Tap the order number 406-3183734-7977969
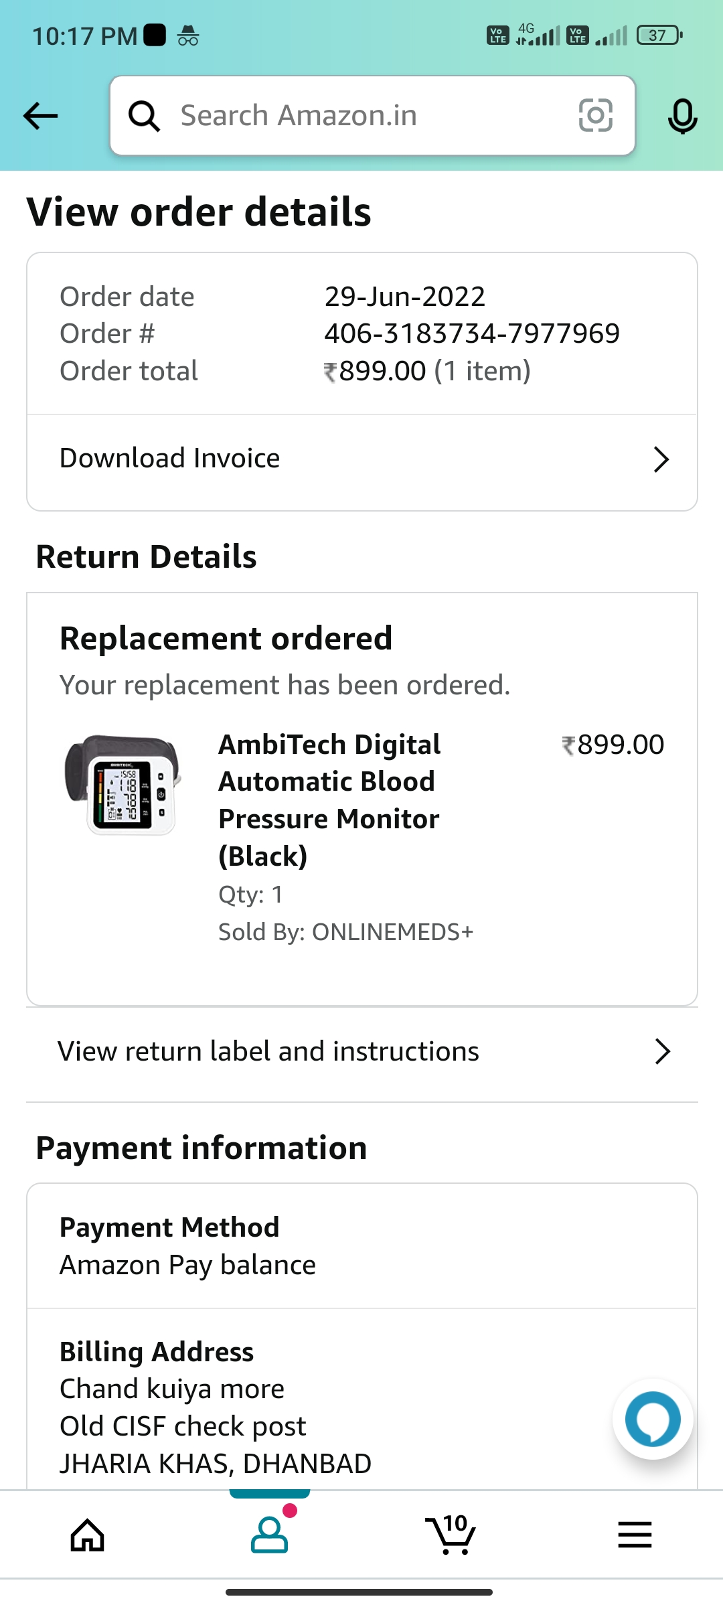Screen dimensions: 723x1607 click(472, 333)
